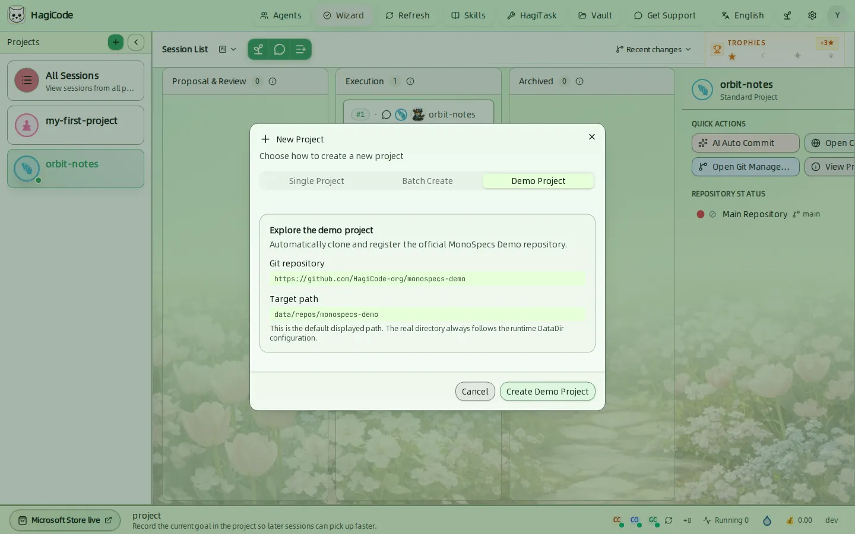Click the HagiCode cat logo
The image size is (855, 534).
17,15
